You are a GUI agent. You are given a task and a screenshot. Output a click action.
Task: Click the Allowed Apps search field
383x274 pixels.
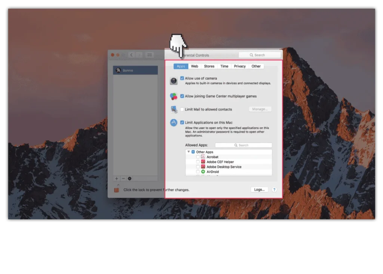[243, 145]
